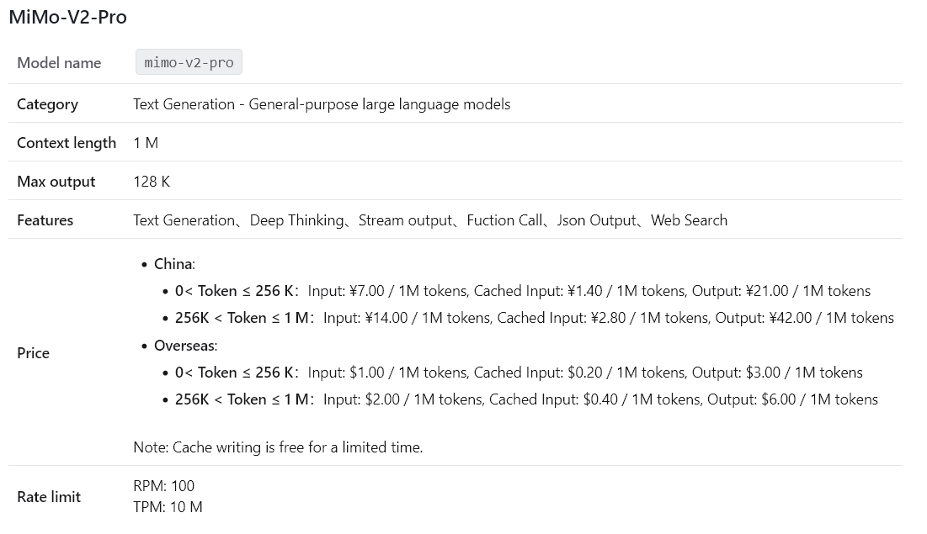
Task: Click the RPM: 100 rate value
Action: [x=163, y=486]
